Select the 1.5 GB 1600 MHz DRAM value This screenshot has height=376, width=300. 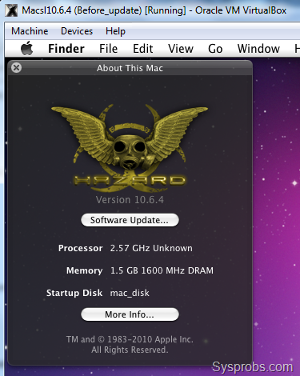pyautogui.click(x=162, y=270)
